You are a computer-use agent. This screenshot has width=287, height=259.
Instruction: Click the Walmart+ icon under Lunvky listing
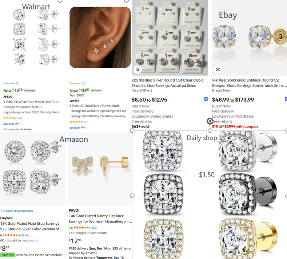[x=83, y=127]
